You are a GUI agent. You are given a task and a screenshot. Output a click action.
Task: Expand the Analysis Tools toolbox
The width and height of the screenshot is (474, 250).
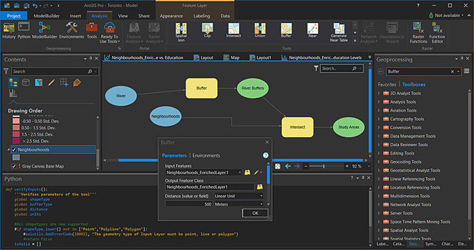point(379,102)
